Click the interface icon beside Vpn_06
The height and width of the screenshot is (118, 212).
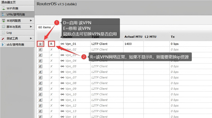[x=62, y=72]
